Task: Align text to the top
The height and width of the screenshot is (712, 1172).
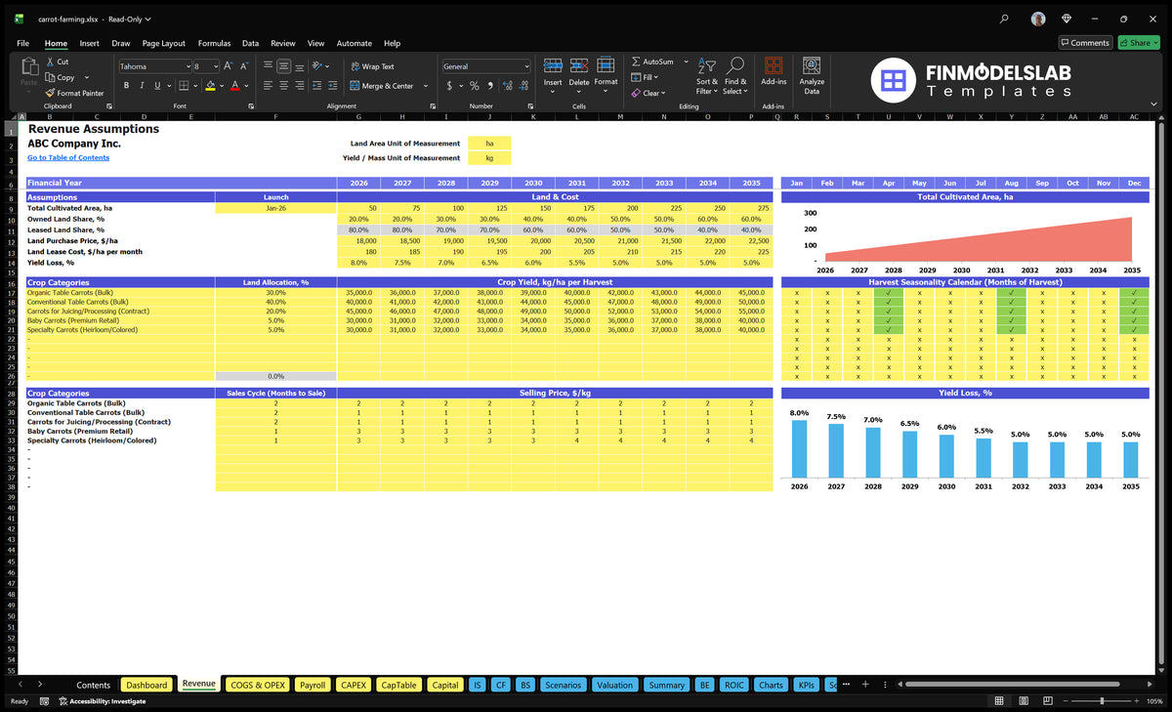Action: 268,66
